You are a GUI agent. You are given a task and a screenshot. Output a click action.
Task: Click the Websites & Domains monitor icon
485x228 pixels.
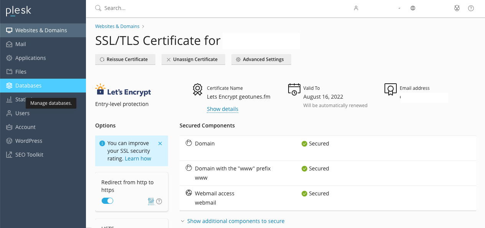[x=9, y=30]
